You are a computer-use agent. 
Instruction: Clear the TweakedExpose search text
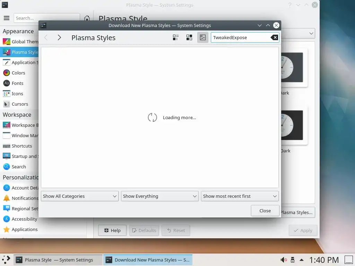[x=274, y=37]
